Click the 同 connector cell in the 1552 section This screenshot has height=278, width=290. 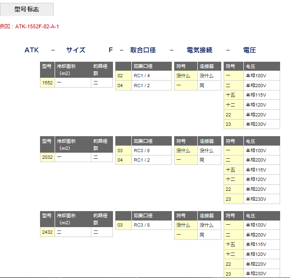pos(209,85)
